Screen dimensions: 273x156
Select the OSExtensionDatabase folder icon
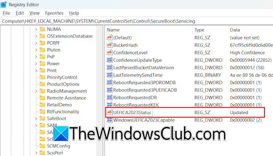tap(42, 36)
